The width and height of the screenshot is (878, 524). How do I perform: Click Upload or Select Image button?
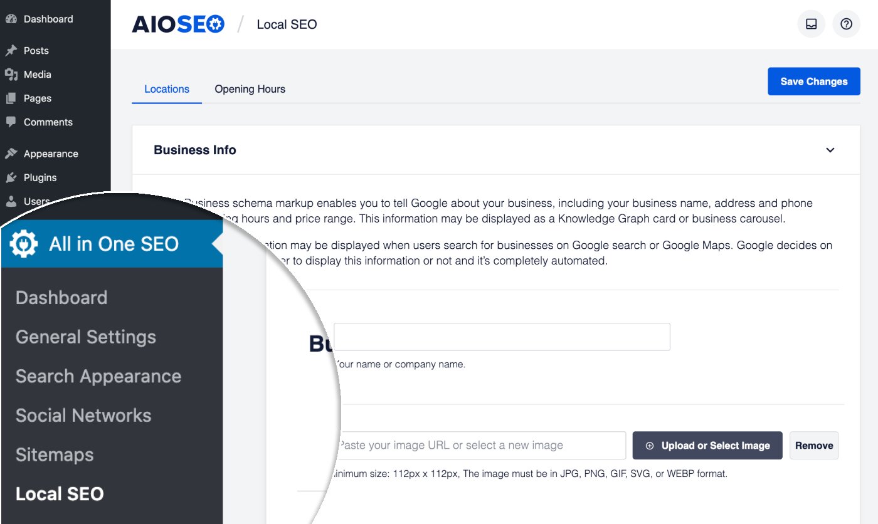pos(707,446)
